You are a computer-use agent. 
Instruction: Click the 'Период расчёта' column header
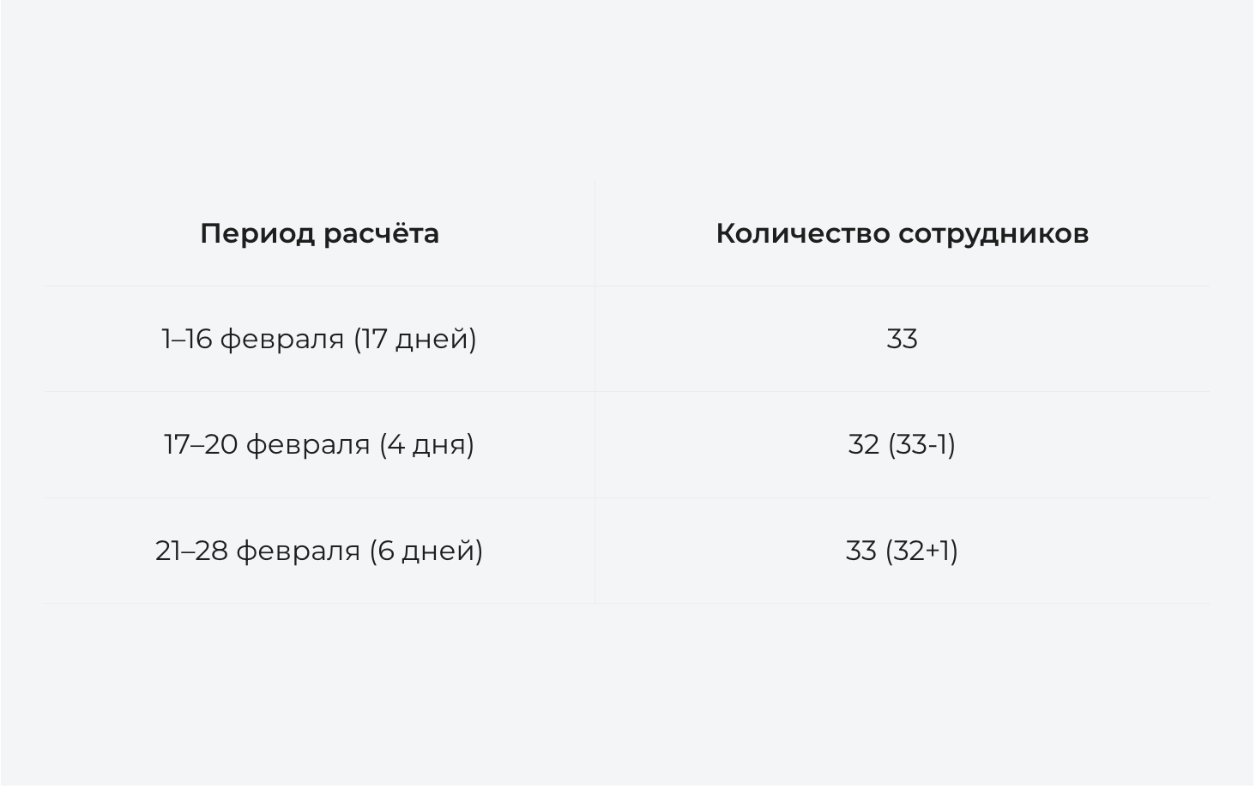[x=319, y=233]
